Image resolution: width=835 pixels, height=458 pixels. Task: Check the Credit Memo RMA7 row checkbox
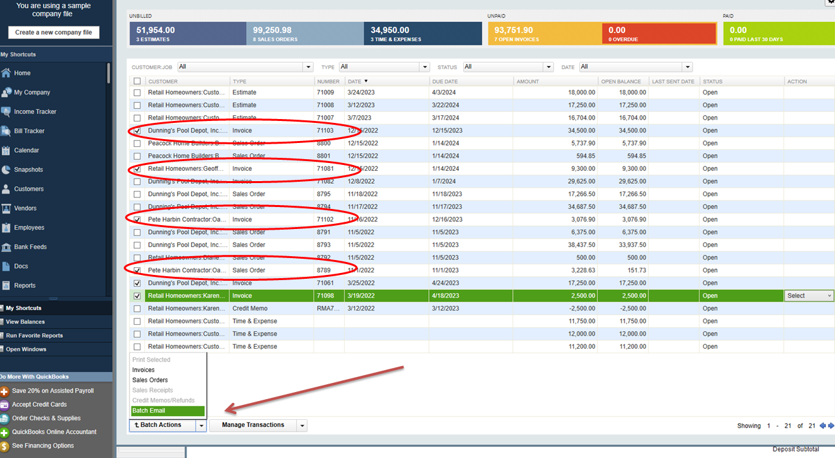[137, 309]
